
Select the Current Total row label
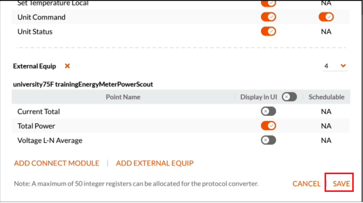(38, 111)
